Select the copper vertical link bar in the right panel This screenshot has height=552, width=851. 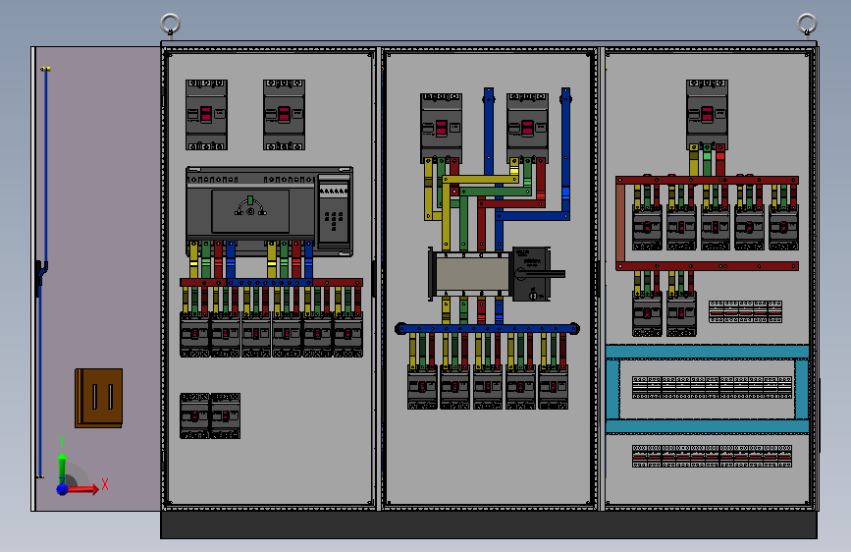pos(620,223)
